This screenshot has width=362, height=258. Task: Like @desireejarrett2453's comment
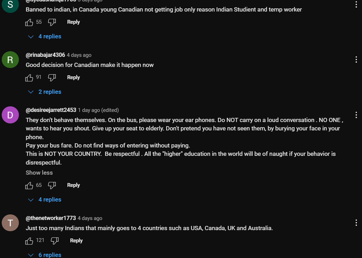coord(29,185)
